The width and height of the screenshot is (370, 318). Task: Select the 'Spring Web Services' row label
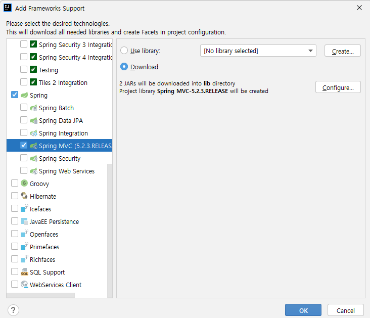[x=67, y=171]
